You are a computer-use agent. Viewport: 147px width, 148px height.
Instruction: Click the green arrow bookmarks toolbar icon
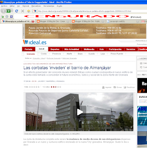click(x=2, y=16)
